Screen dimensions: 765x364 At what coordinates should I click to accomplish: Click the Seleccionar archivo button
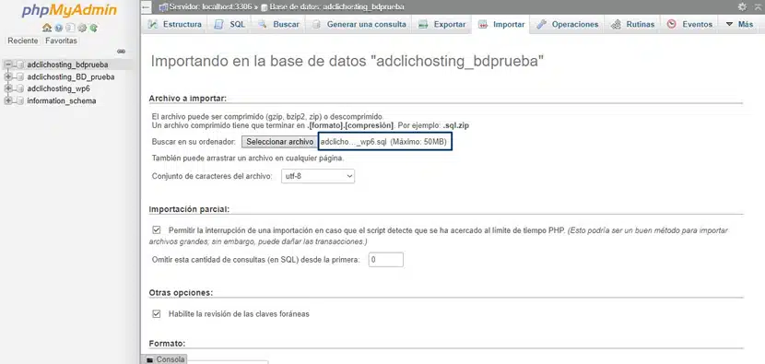pyautogui.click(x=279, y=142)
